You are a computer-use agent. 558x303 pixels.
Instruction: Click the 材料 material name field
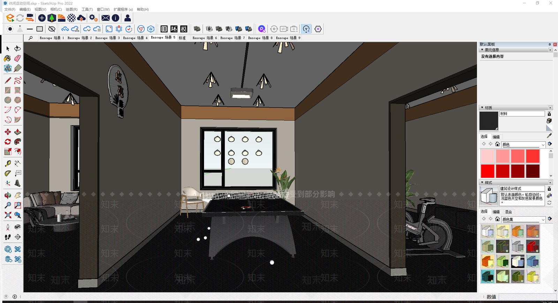[x=522, y=114]
